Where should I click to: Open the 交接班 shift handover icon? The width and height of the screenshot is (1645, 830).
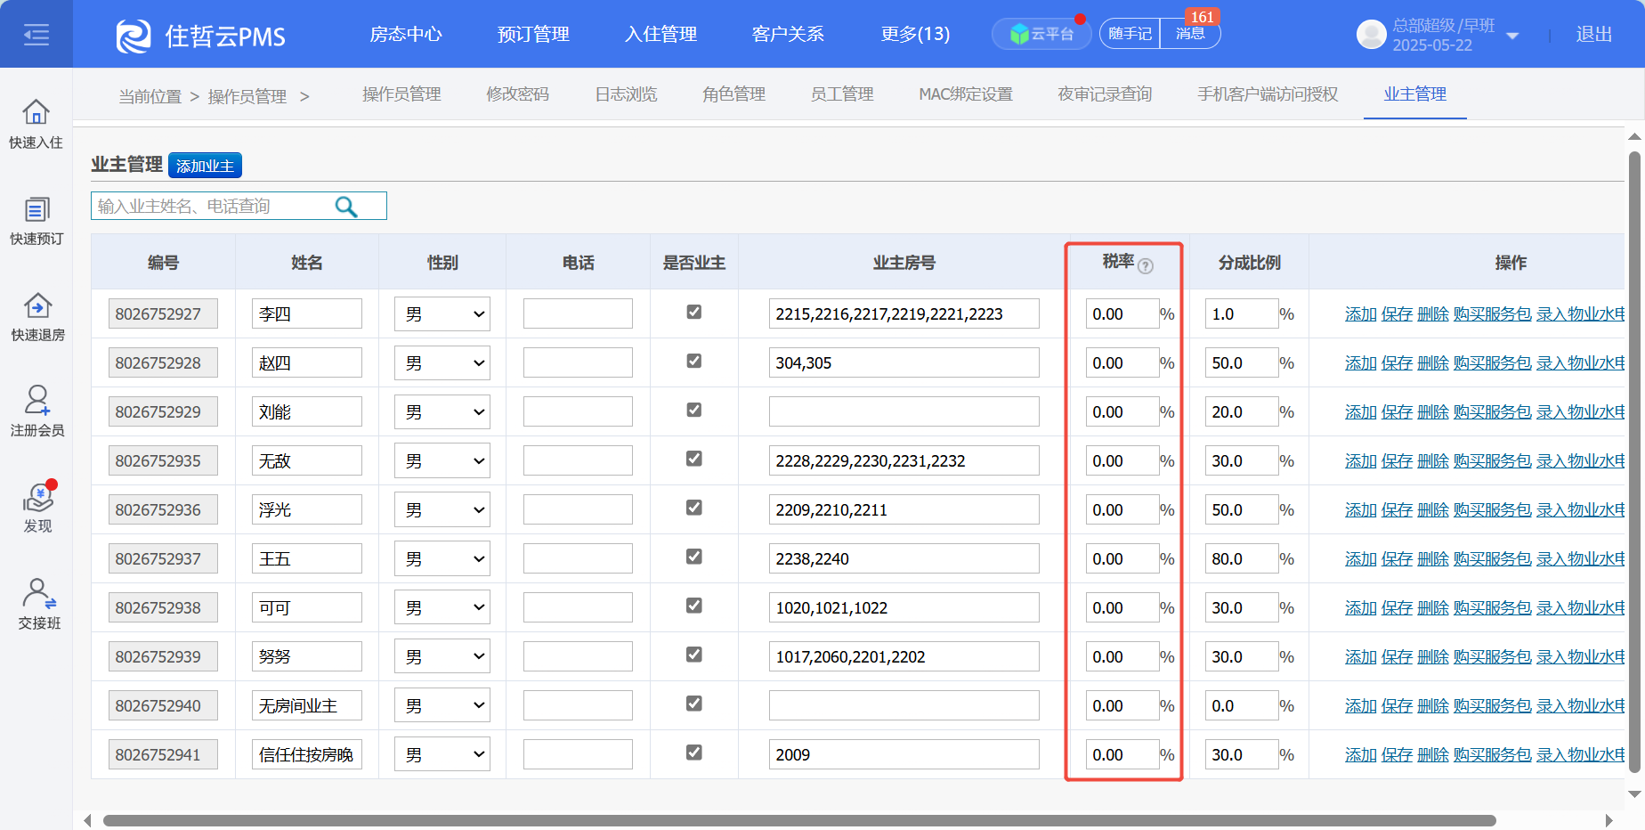tap(39, 593)
